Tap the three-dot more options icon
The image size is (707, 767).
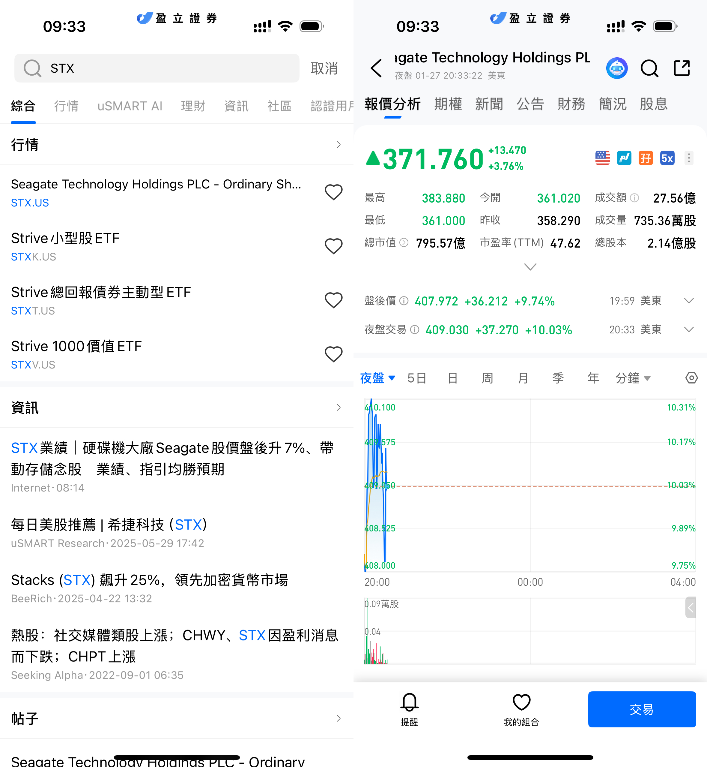(689, 158)
